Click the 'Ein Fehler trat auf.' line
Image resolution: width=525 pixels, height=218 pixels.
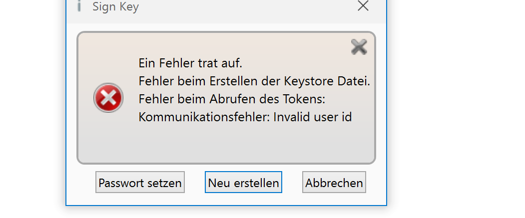click(190, 63)
